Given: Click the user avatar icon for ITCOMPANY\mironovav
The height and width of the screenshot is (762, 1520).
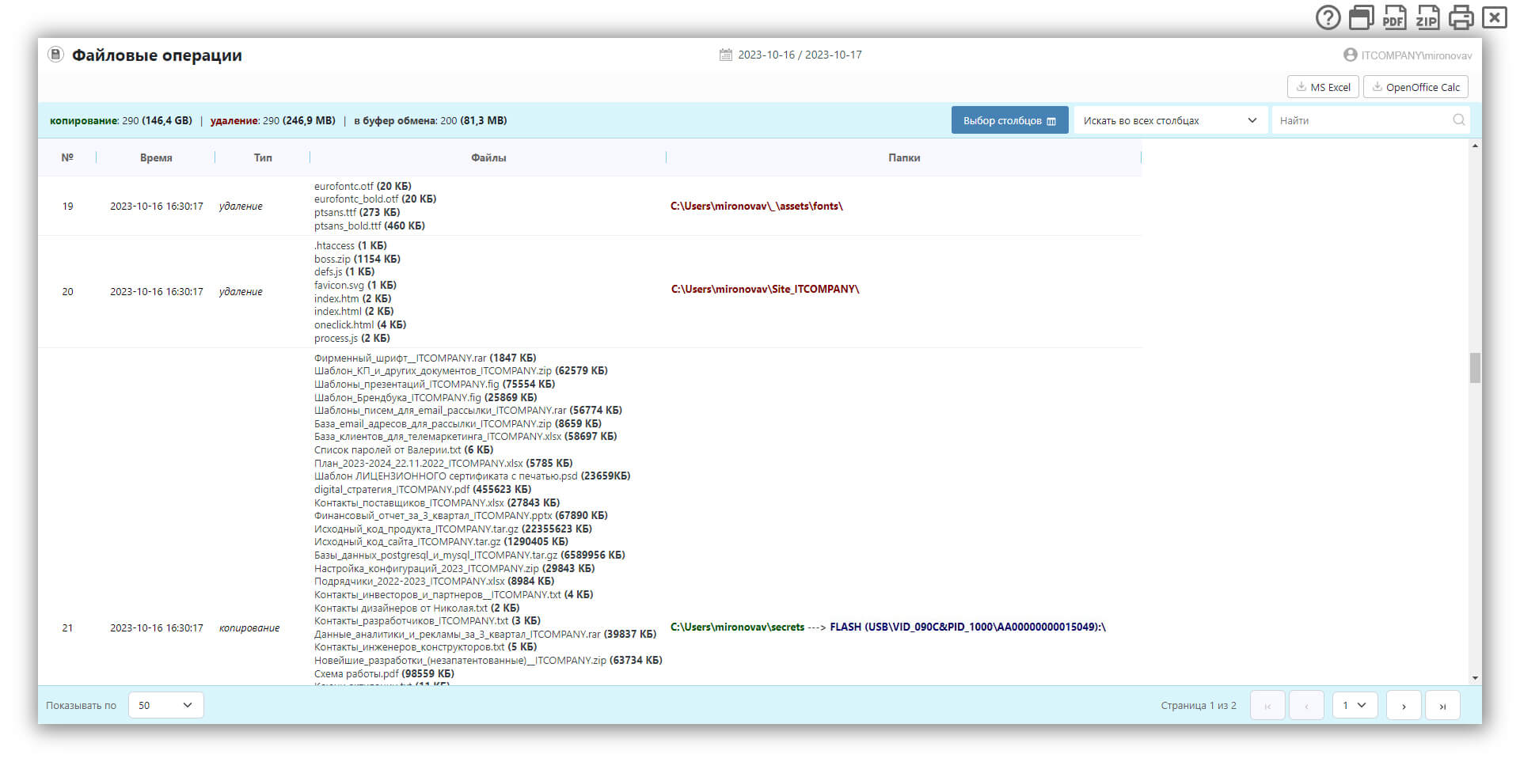Looking at the screenshot, I should click(x=1350, y=55).
